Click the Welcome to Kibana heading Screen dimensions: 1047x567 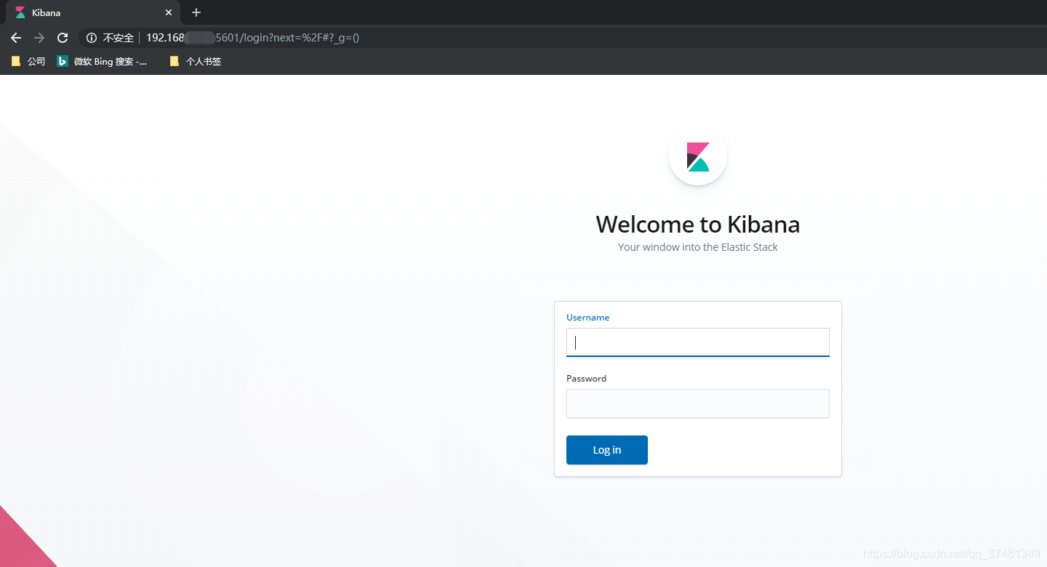698,224
